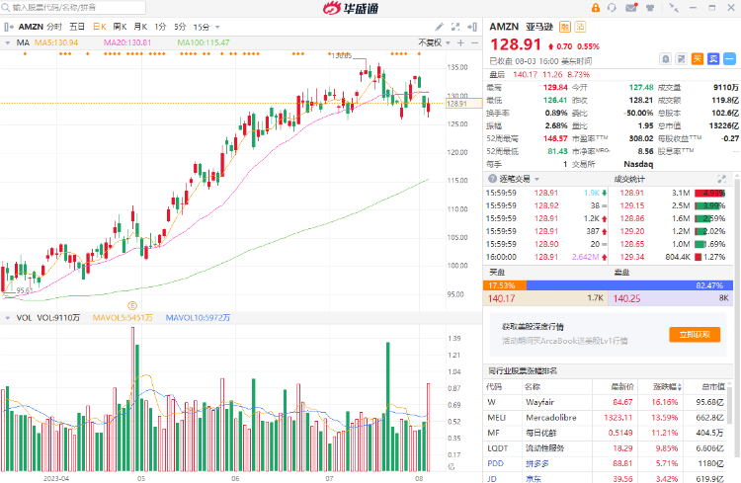Expand chart to fullscreen icon
This screenshot has width=741, height=483.
click(x=455, y=27)
